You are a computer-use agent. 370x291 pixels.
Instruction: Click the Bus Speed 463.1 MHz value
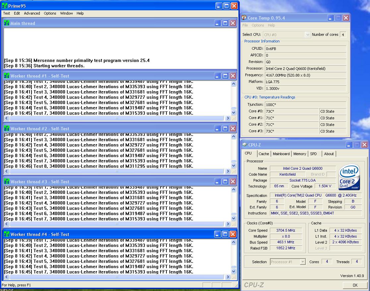coord(286,242)
